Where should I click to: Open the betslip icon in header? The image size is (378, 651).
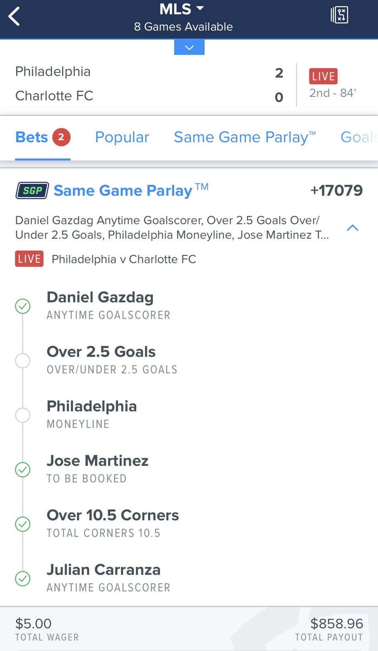(339, 15)
